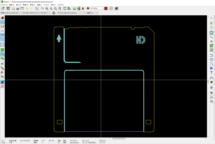
Task: Toggle high contrast display mode
Action: pyautogui.click(x=2, y=77)
